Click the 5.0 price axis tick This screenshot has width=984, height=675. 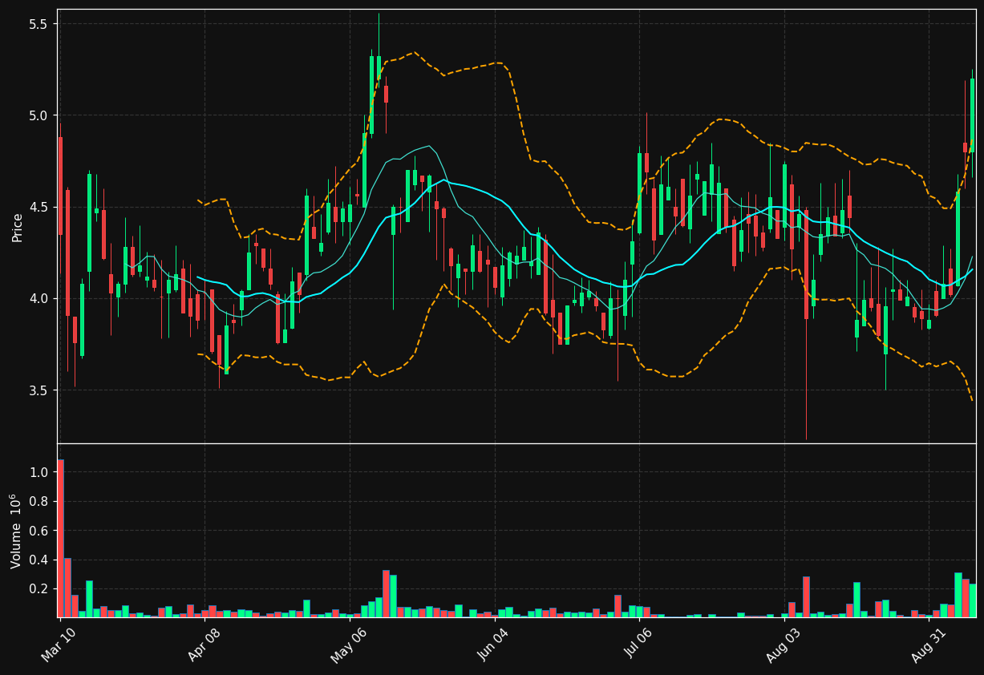[x=39, y=115]
